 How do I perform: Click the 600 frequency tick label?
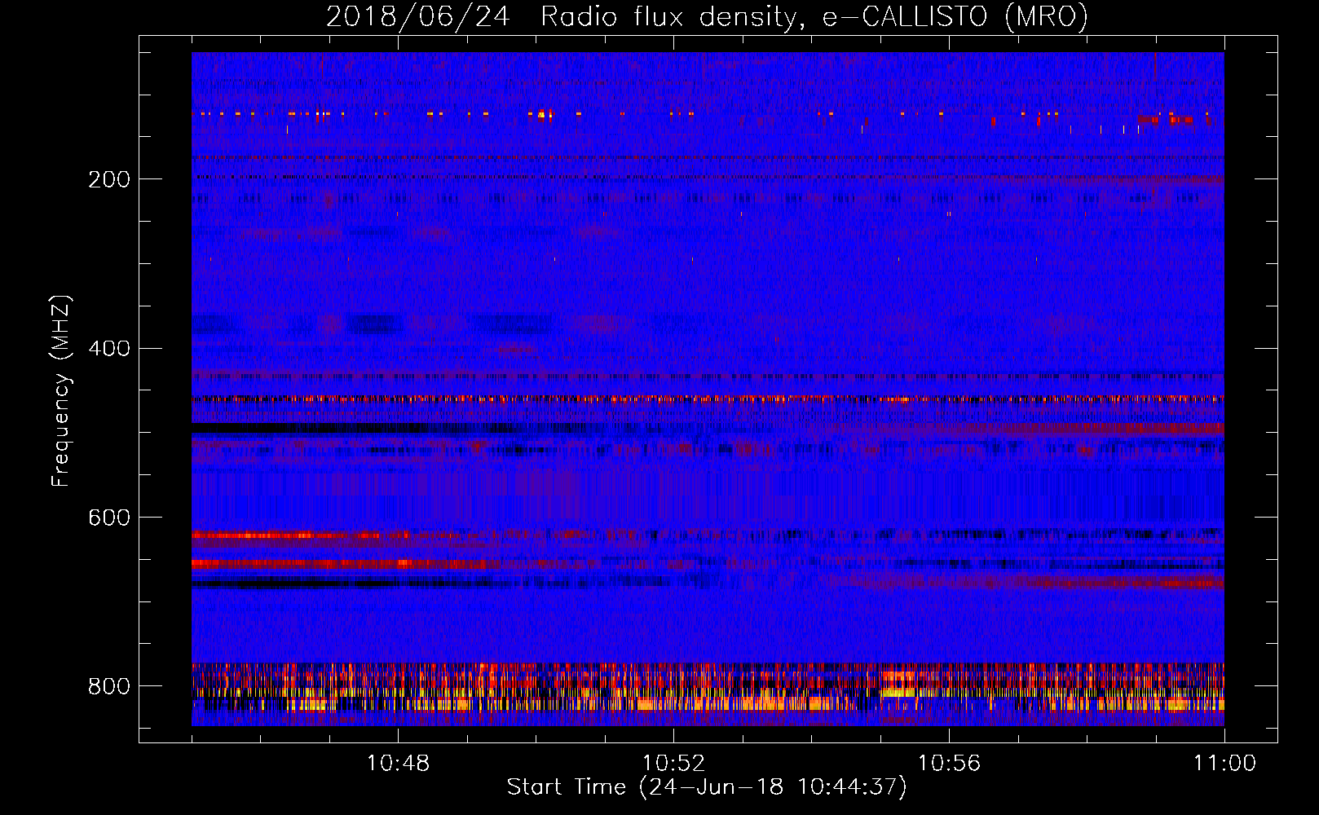tap(109, 518)
